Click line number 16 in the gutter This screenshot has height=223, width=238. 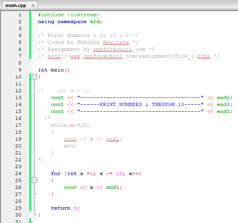coord(18,118)
